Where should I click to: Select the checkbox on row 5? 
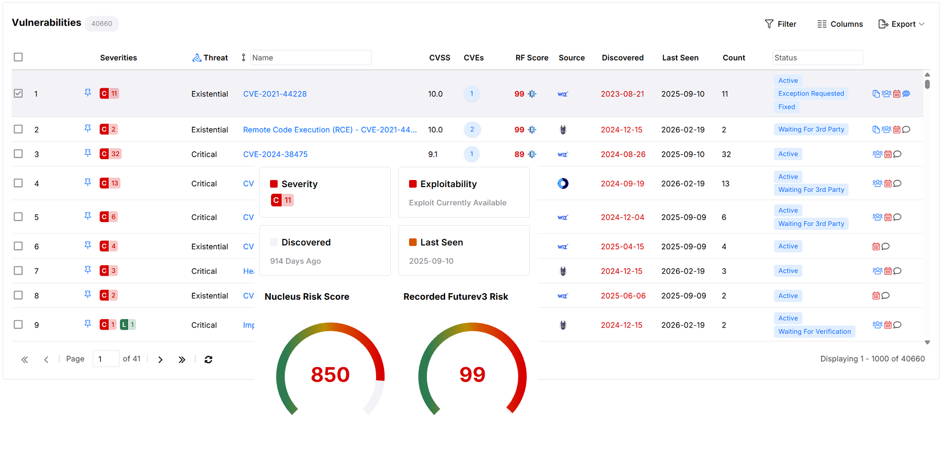18,216
